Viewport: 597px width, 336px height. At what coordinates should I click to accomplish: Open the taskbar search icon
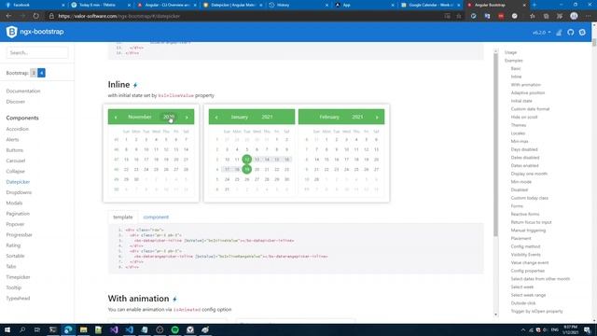point(22,329)
